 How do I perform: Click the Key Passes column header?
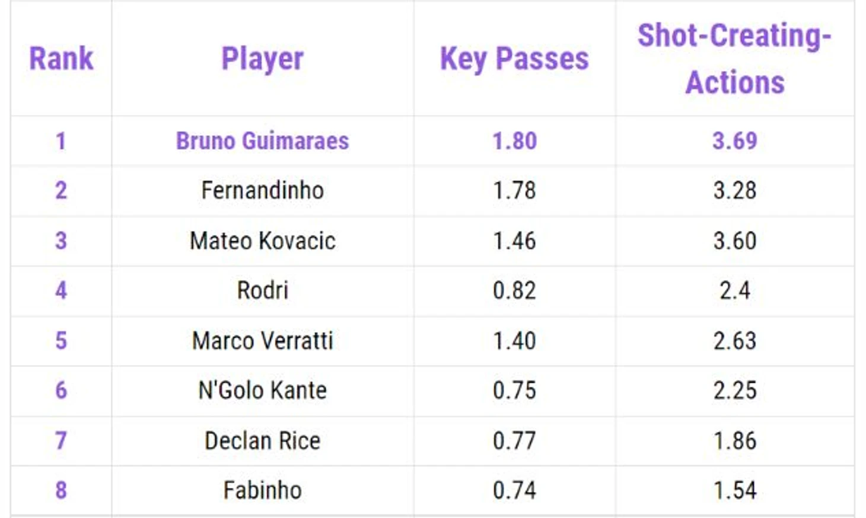pos(514,59)
